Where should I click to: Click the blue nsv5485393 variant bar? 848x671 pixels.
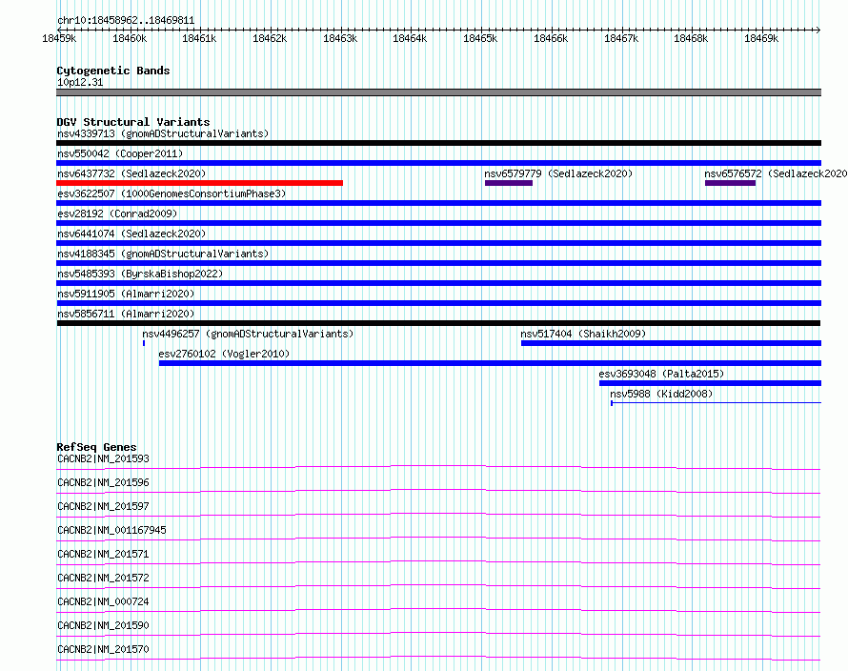438,283
